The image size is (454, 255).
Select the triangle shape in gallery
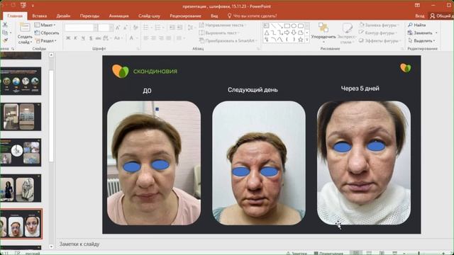(267, 33)
